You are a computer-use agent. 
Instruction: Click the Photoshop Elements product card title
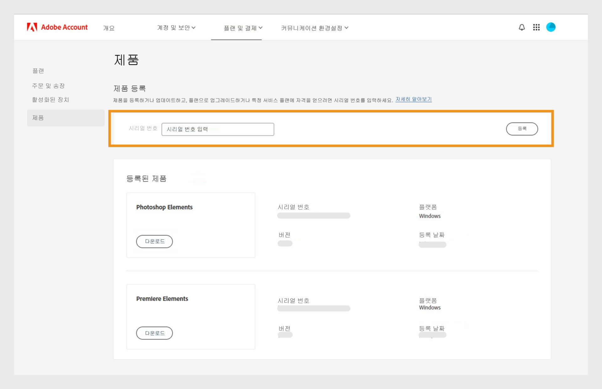[164, 207]
